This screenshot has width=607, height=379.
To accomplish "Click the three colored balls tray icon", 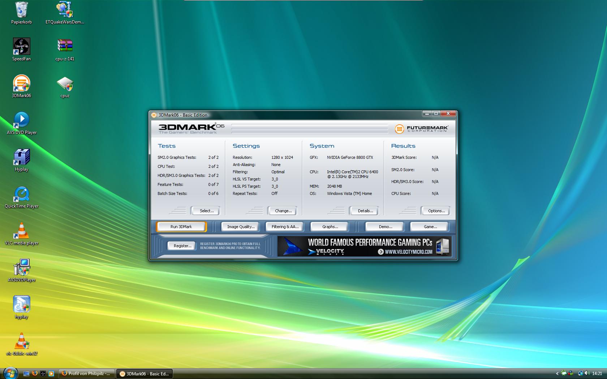I will [x=571, y=374].
